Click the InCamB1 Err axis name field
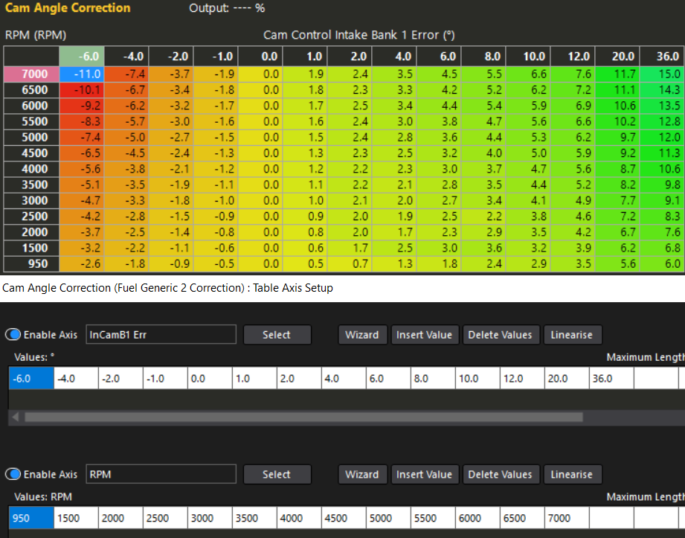Screen dimensions: 685x538 coord(161,335)
